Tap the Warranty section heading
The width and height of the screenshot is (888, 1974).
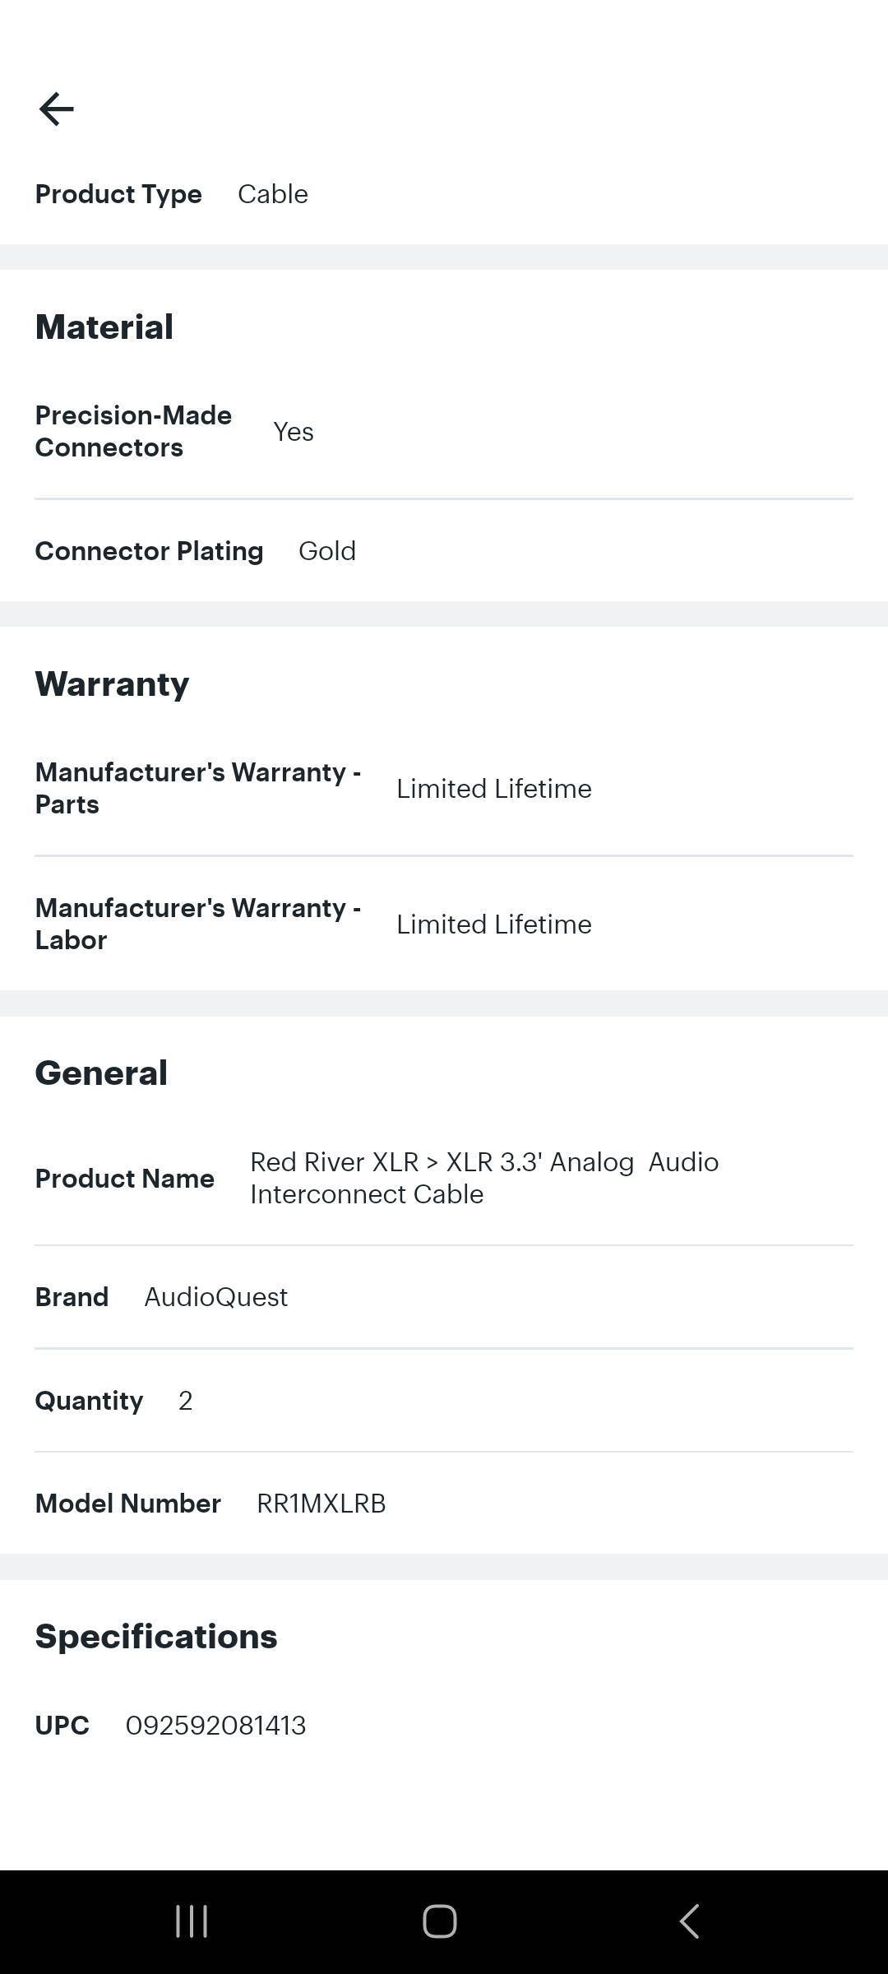(112, 684)
